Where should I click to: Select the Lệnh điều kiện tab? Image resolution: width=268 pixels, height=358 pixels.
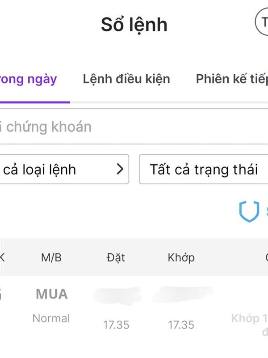click(126, 79)
